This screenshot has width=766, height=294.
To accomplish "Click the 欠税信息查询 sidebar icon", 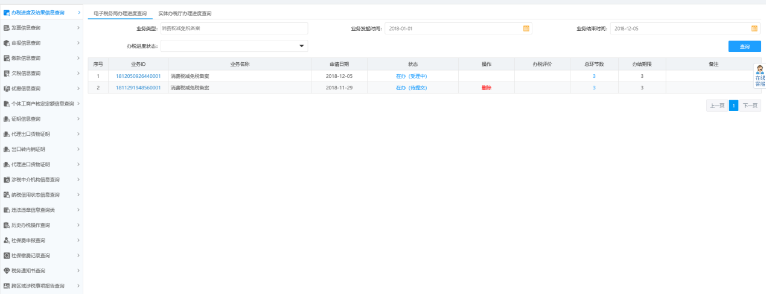I will (x=7, y=74).
